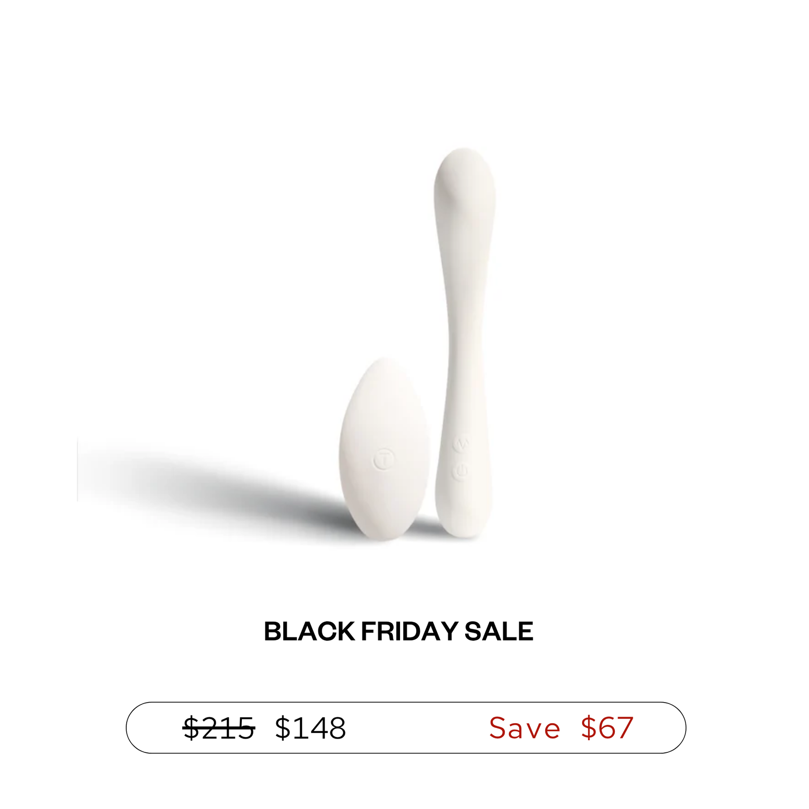This screenshot has height=809, width=809.
Task: Click the crossed-out $215 original price
Action: pos(219,728)
